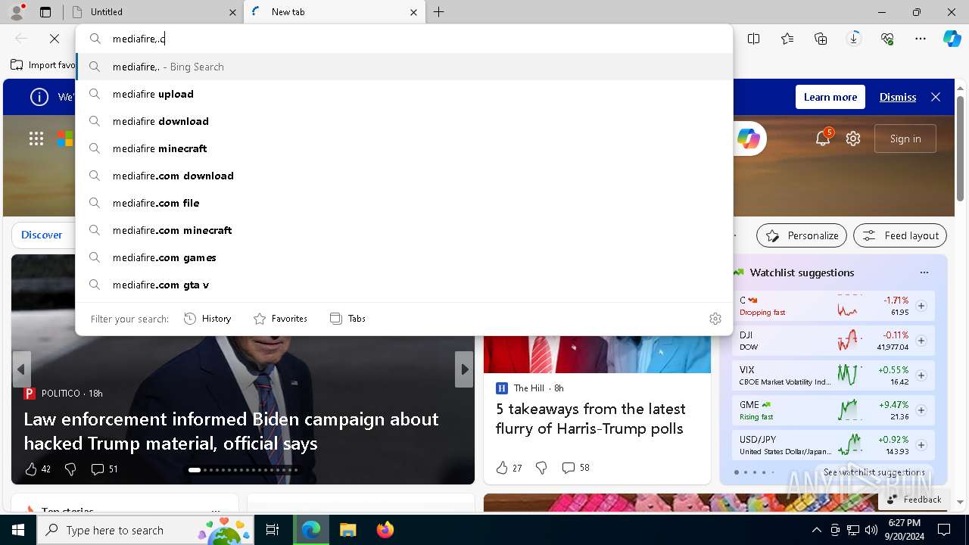Open the Biden campaign headline article
The height and width of the screenshot is (545, 969).
click(231, 431)
